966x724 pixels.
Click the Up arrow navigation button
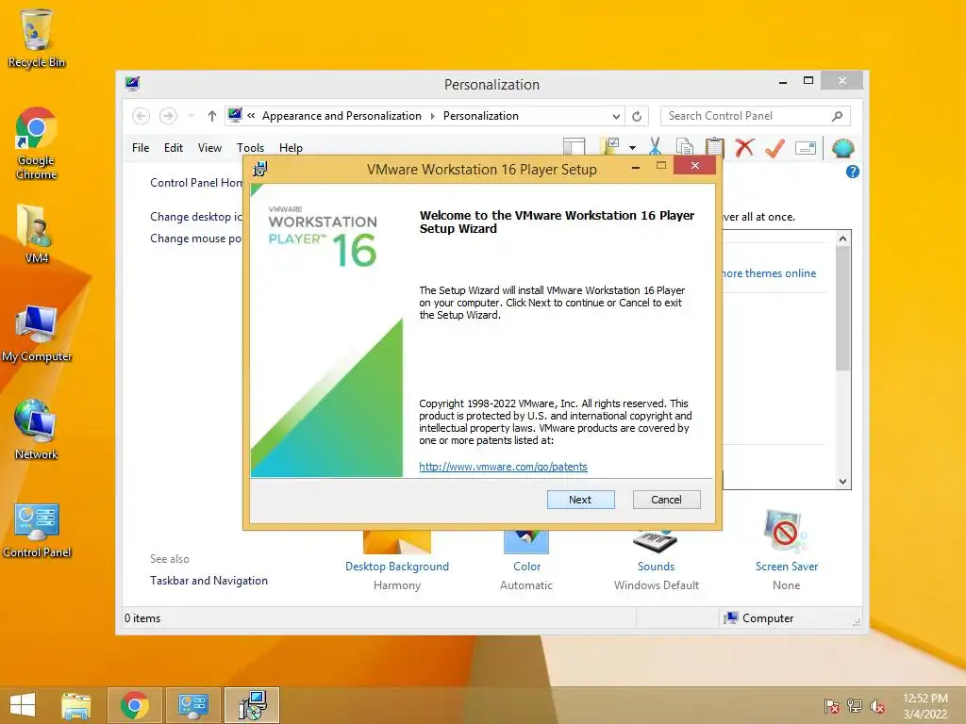(x=212, y=116)
